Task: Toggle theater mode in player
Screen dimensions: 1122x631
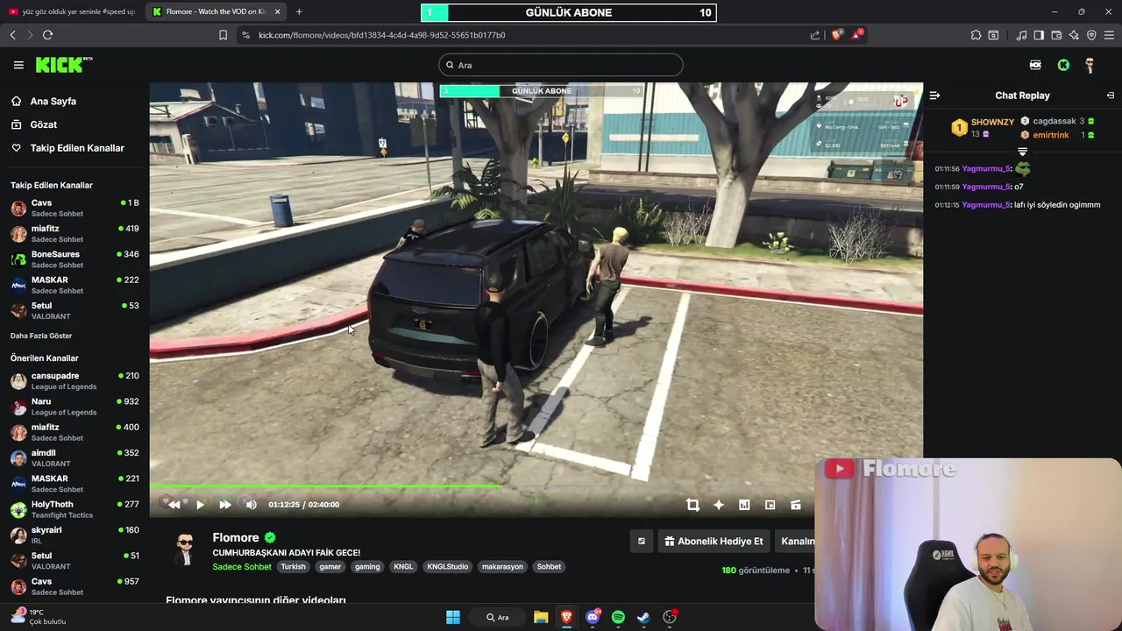Action: coord(796,505)
